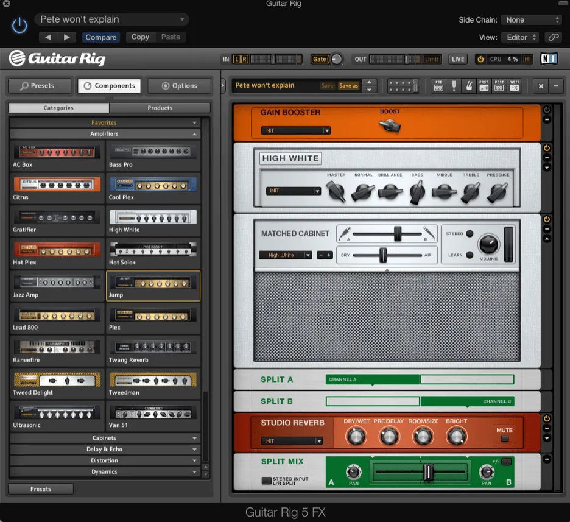570x522 pixels.
Task: Switch to the Presets tab
Action: coord(40,86)
